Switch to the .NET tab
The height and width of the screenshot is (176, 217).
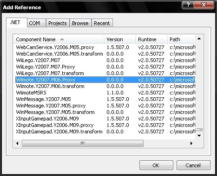(x=17, y=23)
